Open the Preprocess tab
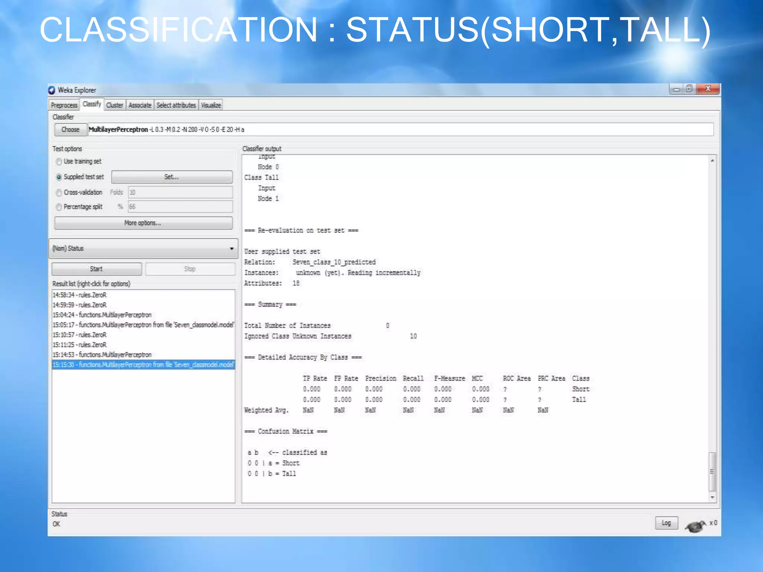The width and height of the screenshot is (763, 572). click(x=64, y=105)
